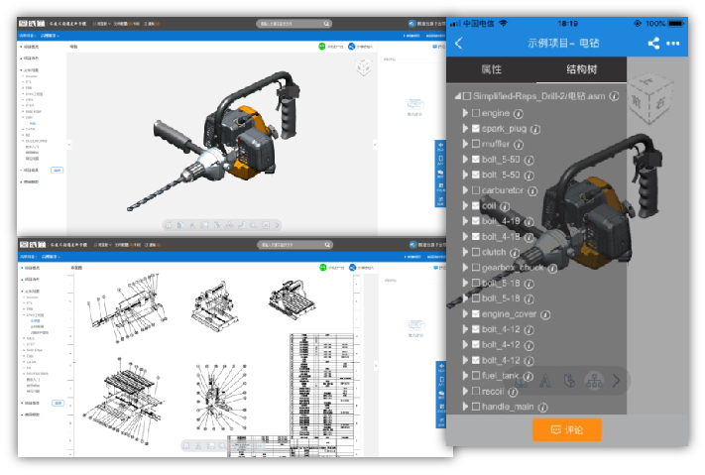Uncheck the spark_plug checkbox
The image size is (705, 475).
click(476, 129)
